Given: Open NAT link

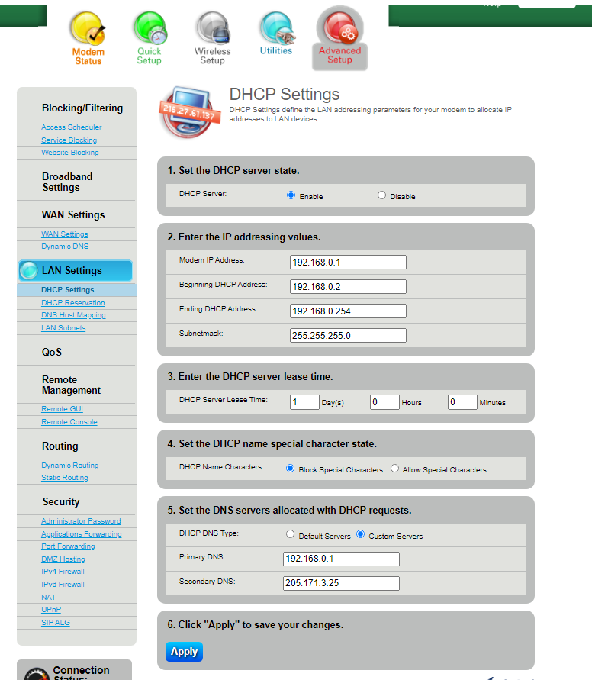Looking at the screenshot, I should pos(49,597).
